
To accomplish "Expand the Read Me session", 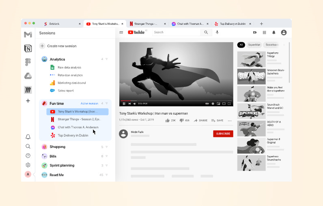I will click(x=106, y=175).
